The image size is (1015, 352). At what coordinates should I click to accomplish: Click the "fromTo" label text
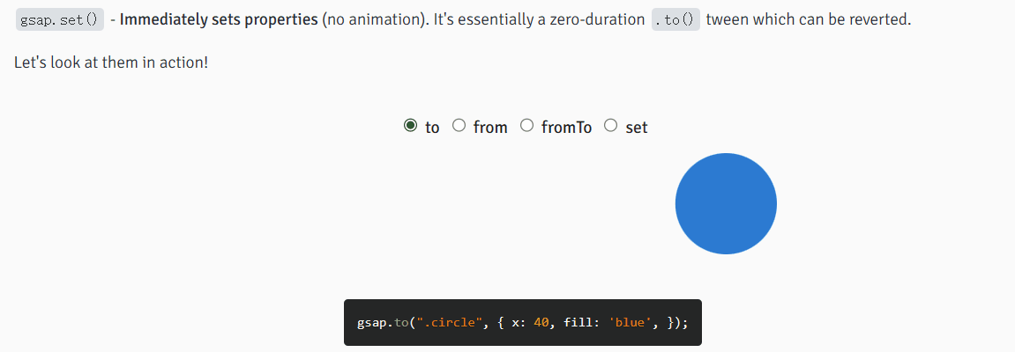[x=566, y=128]
